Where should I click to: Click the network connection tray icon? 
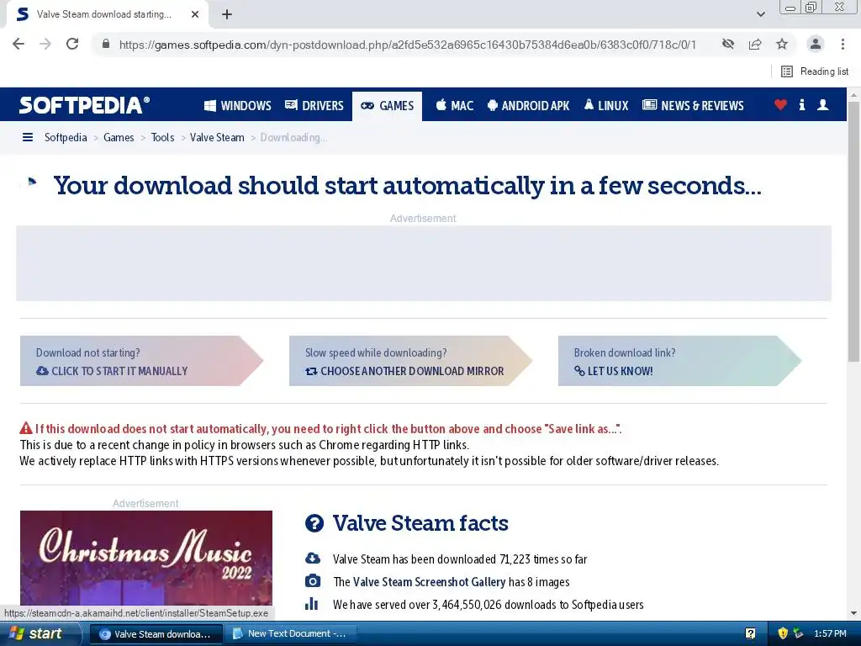[799, 634]
